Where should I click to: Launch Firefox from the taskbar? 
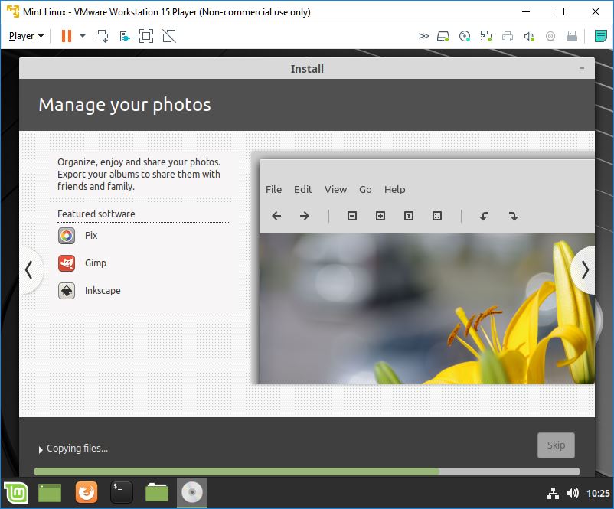(87, 492)
